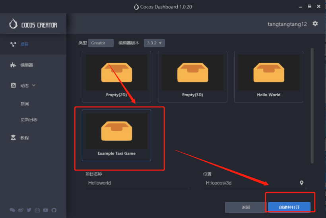
Task: Open the Editor (编辑器) sidebar tab
Action: [33, 65]
